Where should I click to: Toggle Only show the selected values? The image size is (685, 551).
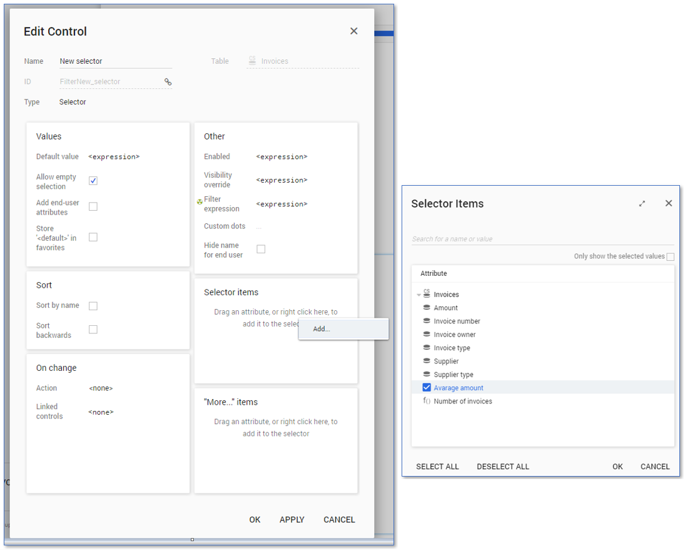click(670, 256)
